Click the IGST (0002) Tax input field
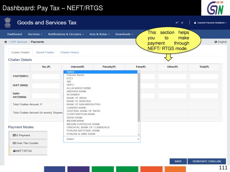 (46, 86)
